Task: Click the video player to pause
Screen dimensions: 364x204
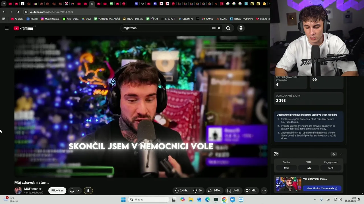Action: [141, 107]
